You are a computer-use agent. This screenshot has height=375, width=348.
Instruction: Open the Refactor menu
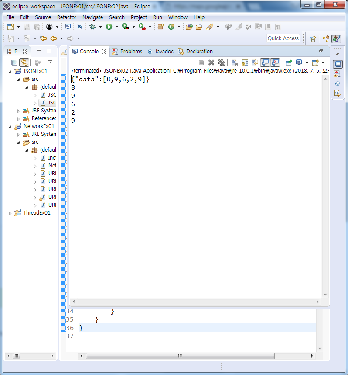tap(67, 17)
